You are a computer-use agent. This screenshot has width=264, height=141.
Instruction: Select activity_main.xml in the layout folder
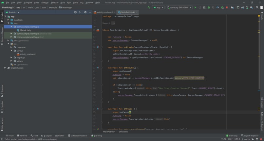(x=26, y=54)
